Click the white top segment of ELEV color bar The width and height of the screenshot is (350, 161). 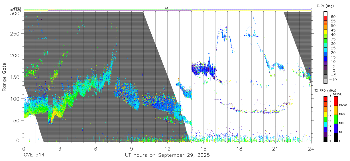325,14
